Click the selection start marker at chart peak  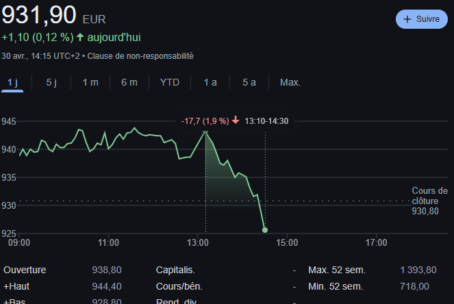point(205,131)
